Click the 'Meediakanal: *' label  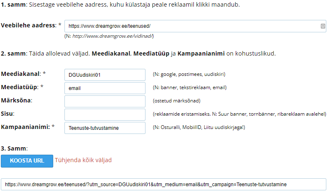23,74
